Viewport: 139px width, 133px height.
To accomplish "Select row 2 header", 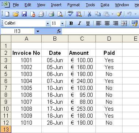I will click(x=6, y=53).
